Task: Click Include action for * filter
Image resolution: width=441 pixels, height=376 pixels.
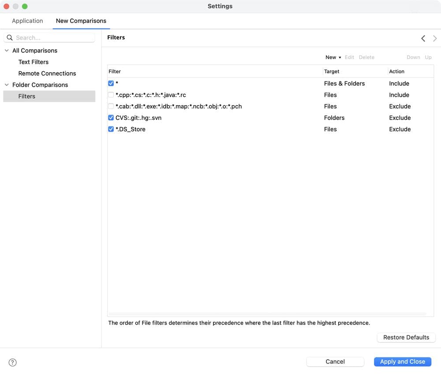Action: (399, 84)
